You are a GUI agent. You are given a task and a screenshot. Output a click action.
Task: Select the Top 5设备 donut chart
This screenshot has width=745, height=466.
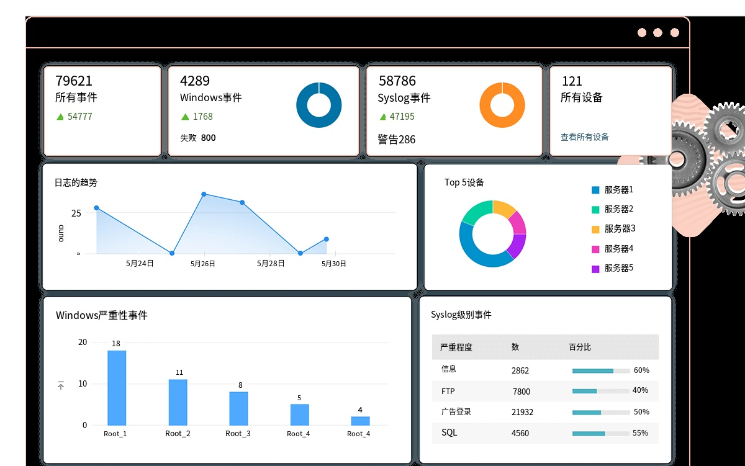pyautogui.click(x=492, y=234)
